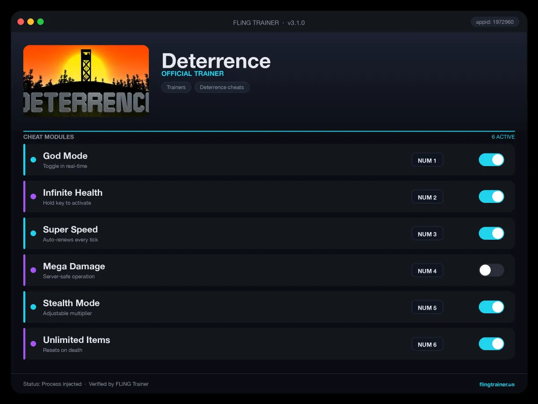The image size is (538, 404).
Task: Click the Super Speed title text
Action: [70, 229]
